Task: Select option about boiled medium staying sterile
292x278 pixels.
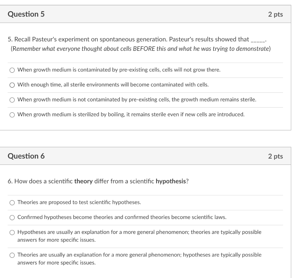Action: [12, 115]
